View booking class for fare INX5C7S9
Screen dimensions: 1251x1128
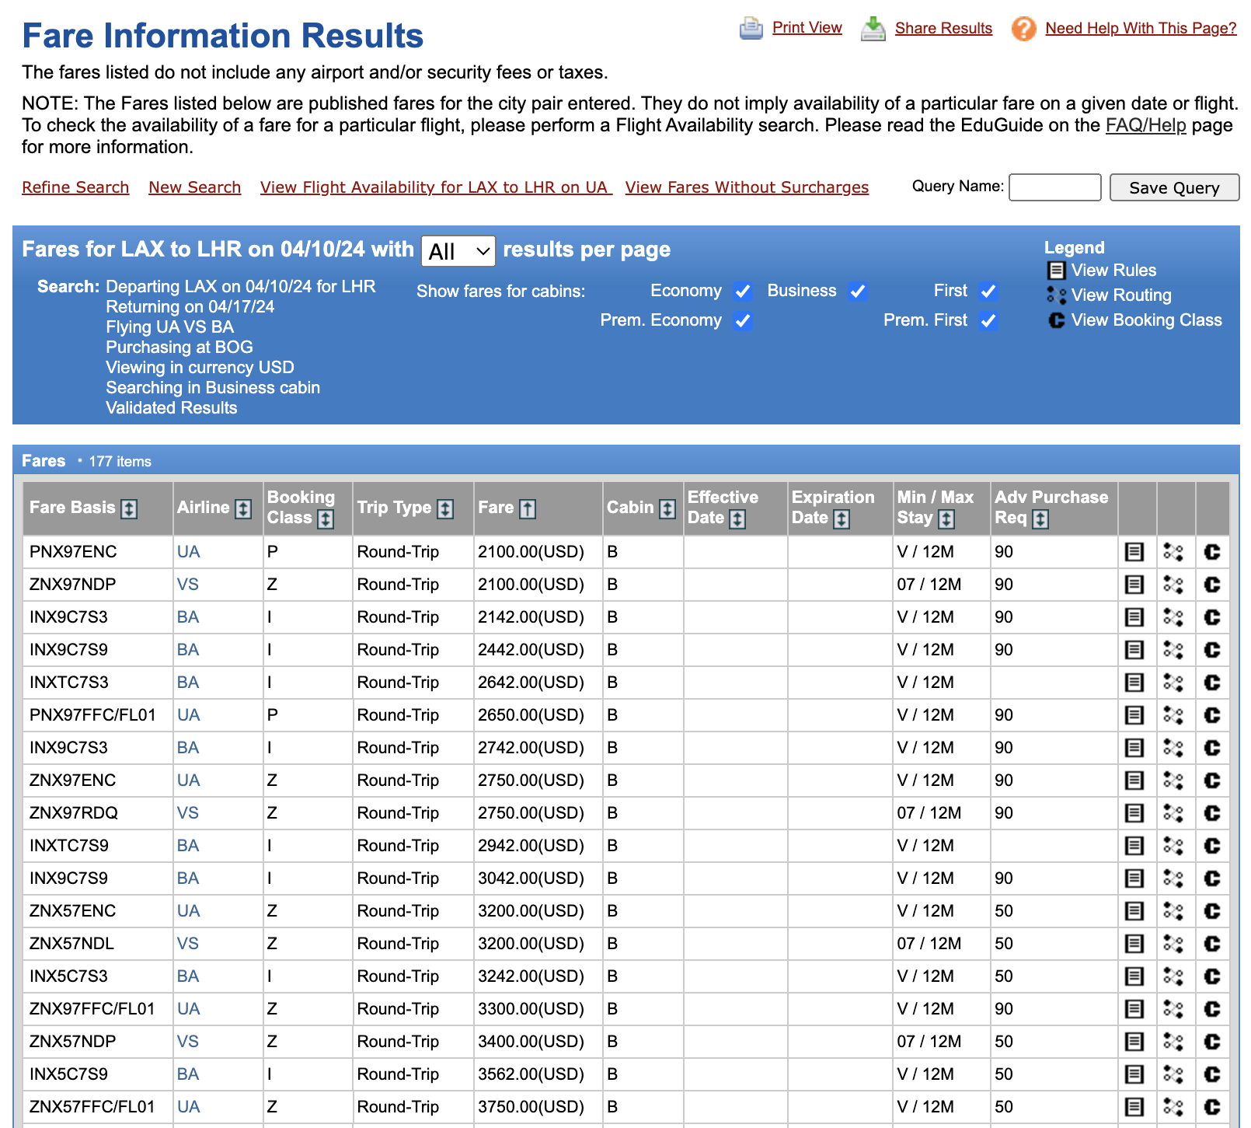(1212, 1074)
